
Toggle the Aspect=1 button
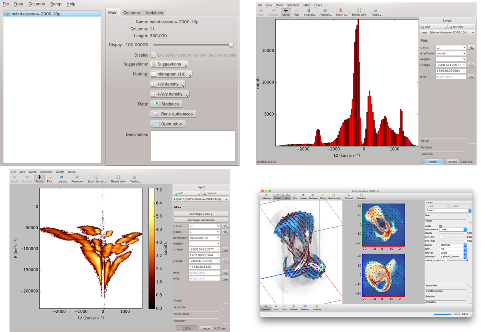[x=265, y=308]
